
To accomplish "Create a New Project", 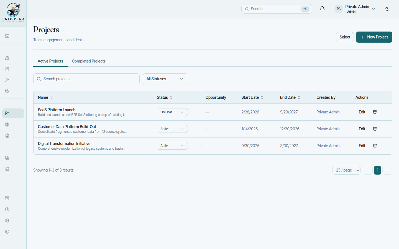I will pos(374,37).
